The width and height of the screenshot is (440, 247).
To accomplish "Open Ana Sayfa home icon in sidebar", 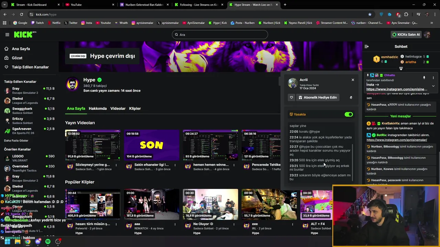I will (x=7, y=49).
